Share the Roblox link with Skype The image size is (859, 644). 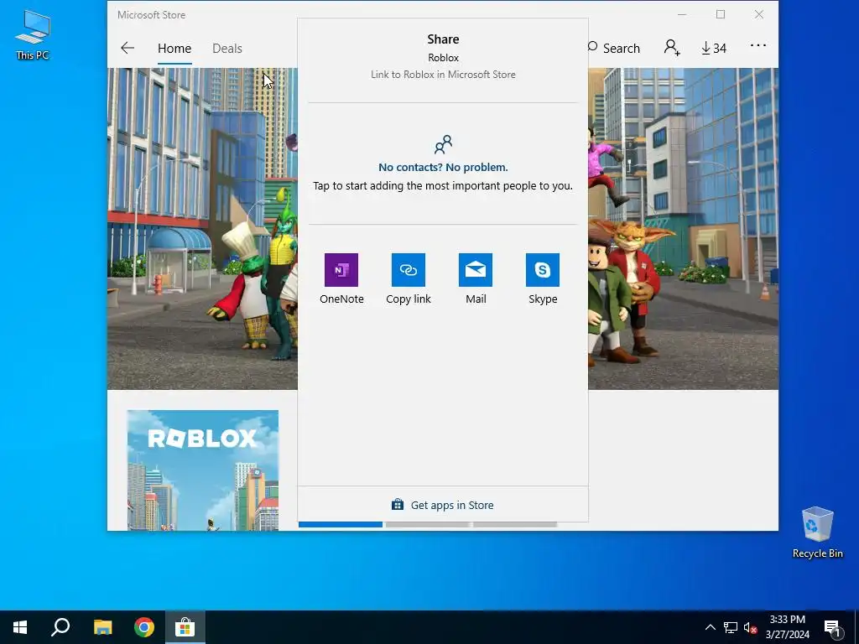pyautogui.click(x=543, y=278)
